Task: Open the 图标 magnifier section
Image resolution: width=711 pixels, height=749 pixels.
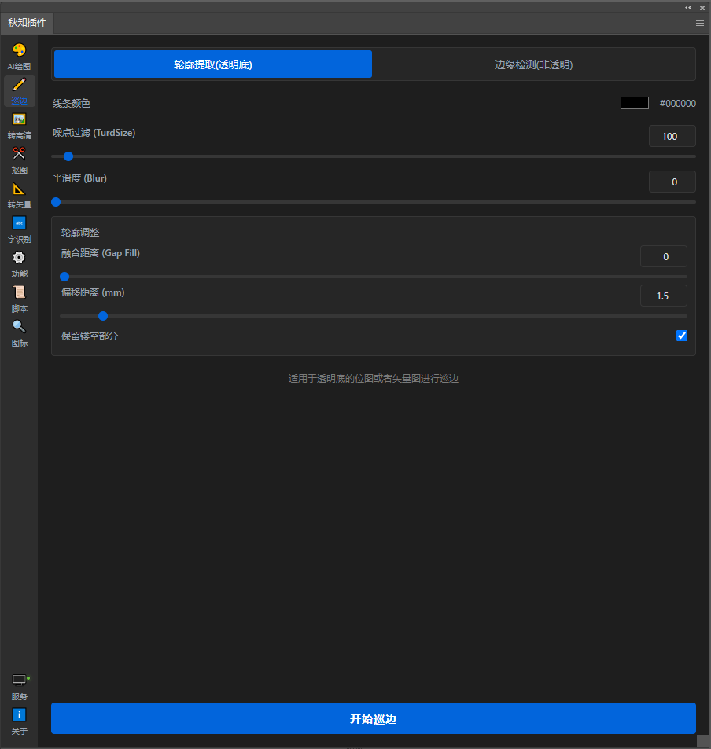Action: [19, 332]
